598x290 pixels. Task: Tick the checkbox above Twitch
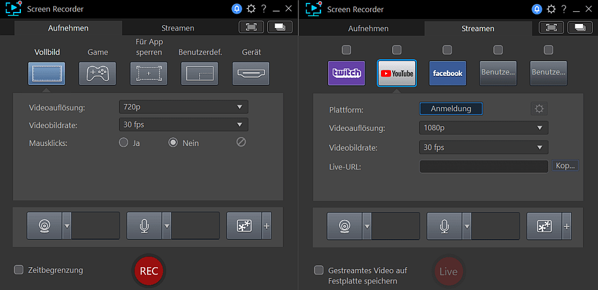[x=346, y=50]
